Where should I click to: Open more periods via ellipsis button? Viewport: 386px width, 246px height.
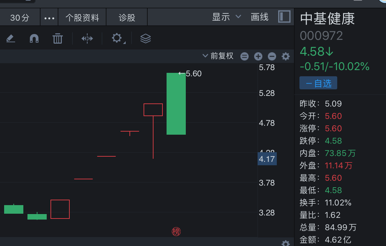coord(49,18)
